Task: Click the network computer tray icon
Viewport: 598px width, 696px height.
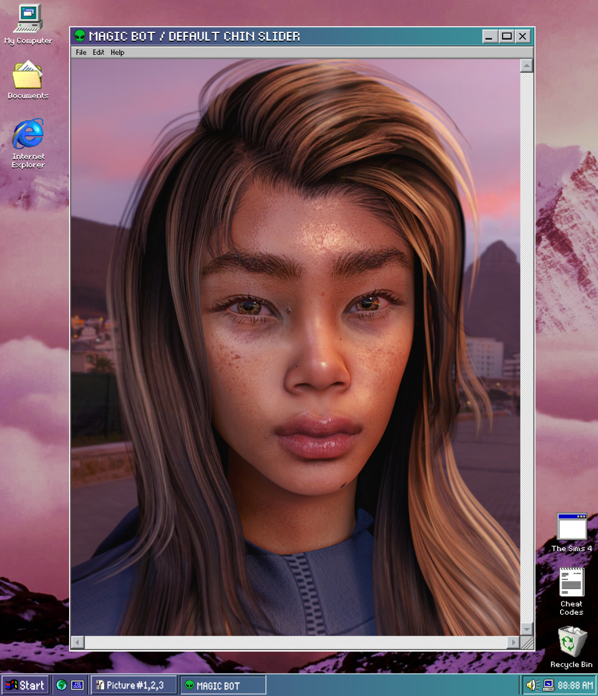Action: (548, 685)
